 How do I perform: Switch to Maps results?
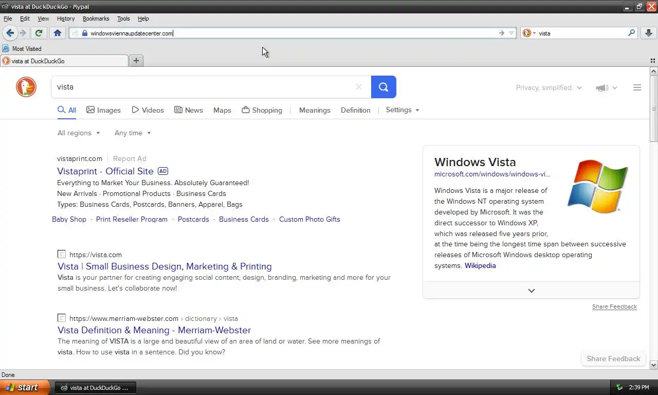[222, 110]
